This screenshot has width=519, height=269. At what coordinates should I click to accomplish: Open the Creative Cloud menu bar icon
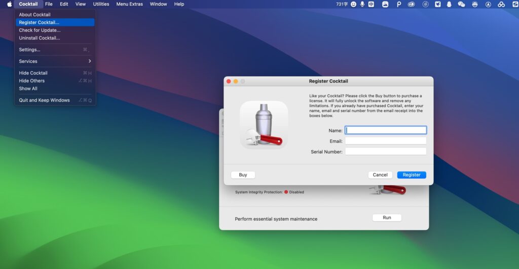411,4
